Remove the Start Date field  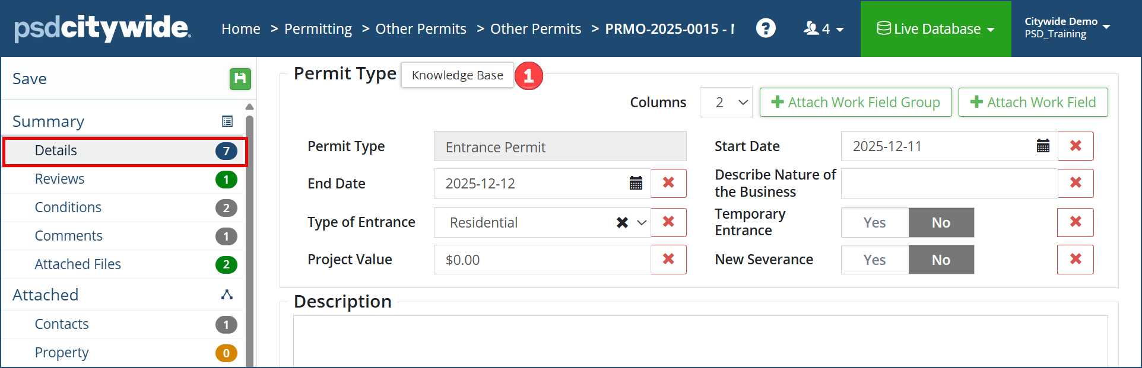(1075, 146)
